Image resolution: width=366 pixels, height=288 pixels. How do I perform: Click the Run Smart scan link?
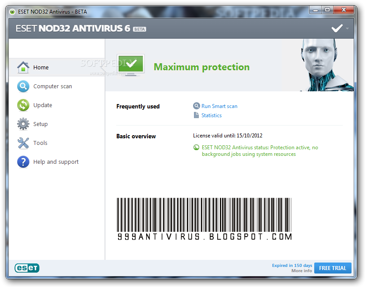[219, 106]
